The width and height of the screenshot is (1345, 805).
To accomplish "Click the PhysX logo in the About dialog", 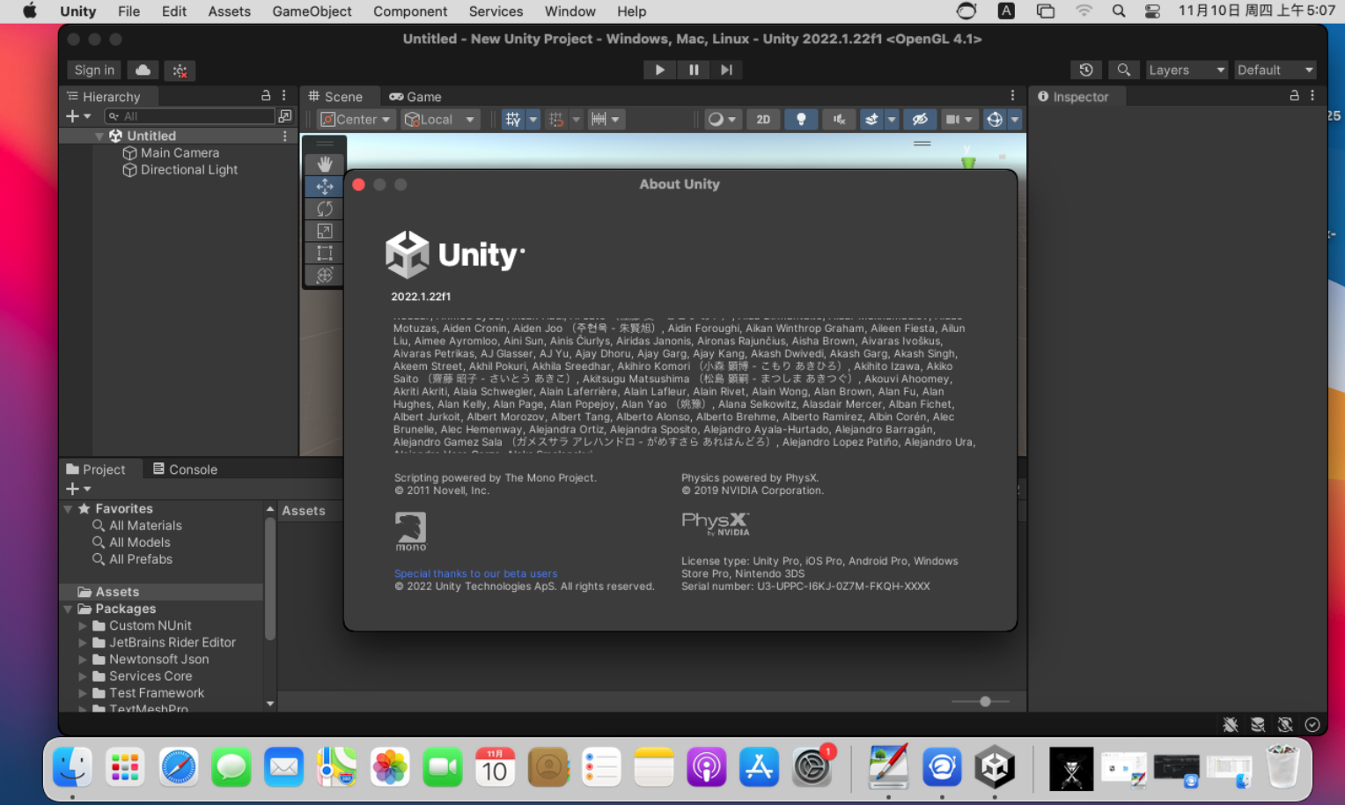I will click(x=716, y=523).
